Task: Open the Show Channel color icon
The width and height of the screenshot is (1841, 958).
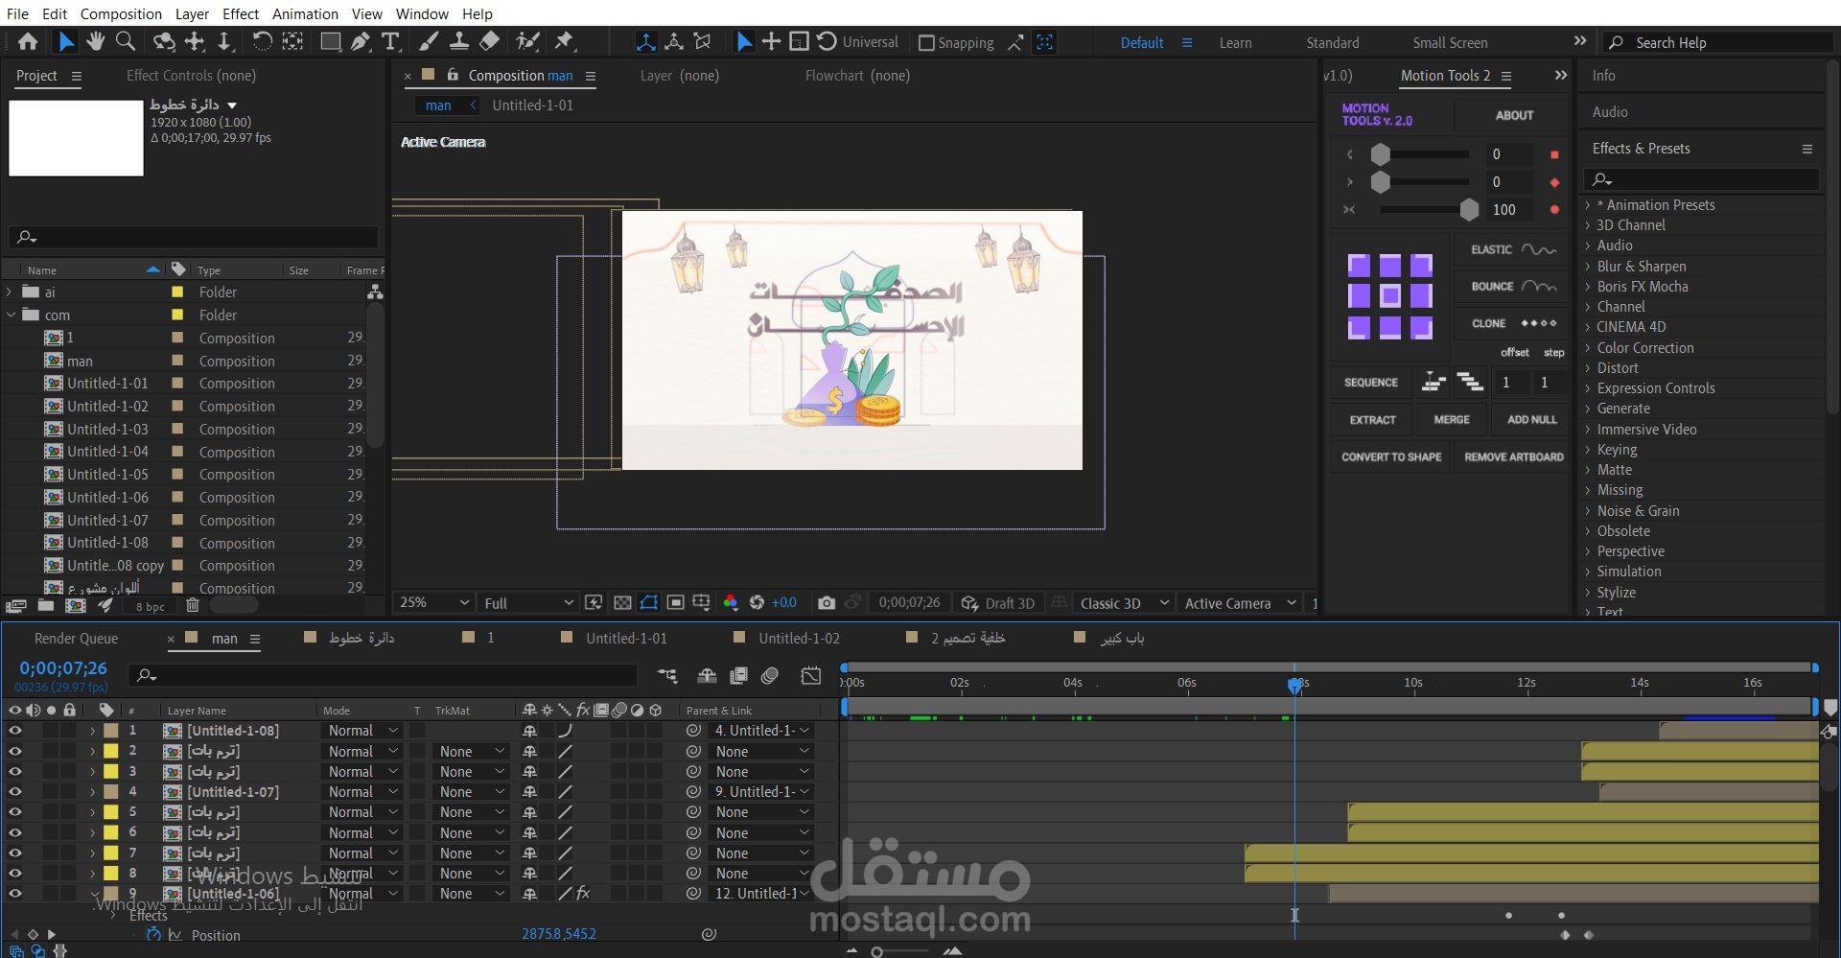Action: pos(731,603)
